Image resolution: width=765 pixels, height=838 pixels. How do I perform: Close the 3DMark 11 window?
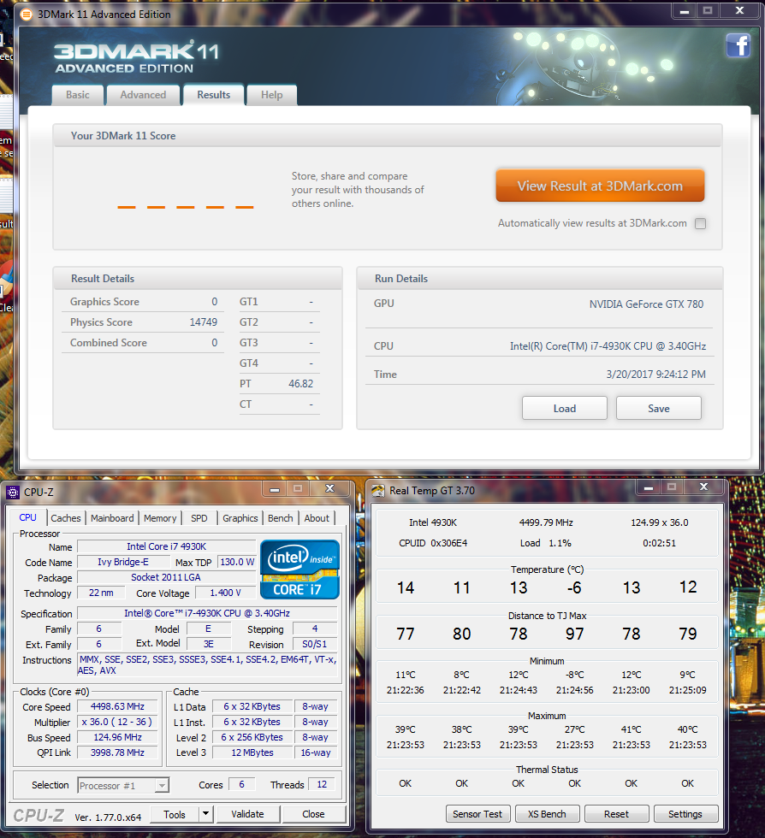click(740, 11)
